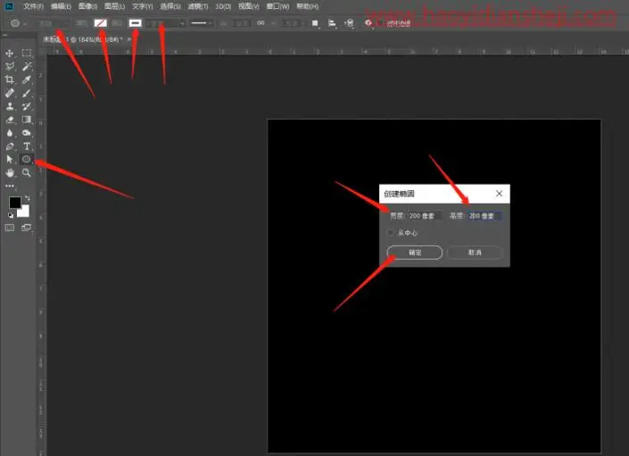Select the Brush tool
This screenshot has width=629, height=456.
tap(27, 93)
